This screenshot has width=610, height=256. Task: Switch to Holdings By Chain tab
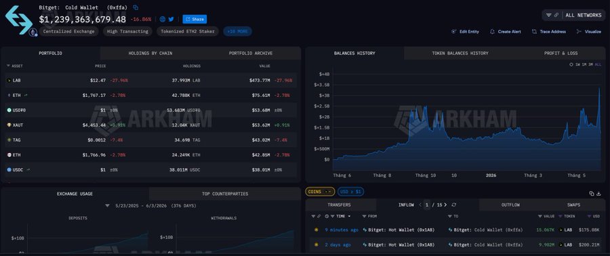point(150,54)
